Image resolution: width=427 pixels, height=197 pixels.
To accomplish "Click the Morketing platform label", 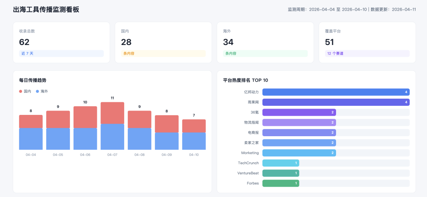I will 250,153.
